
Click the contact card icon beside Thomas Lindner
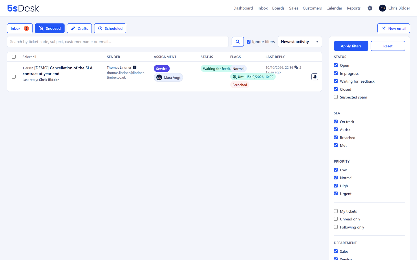click(134, 68)
